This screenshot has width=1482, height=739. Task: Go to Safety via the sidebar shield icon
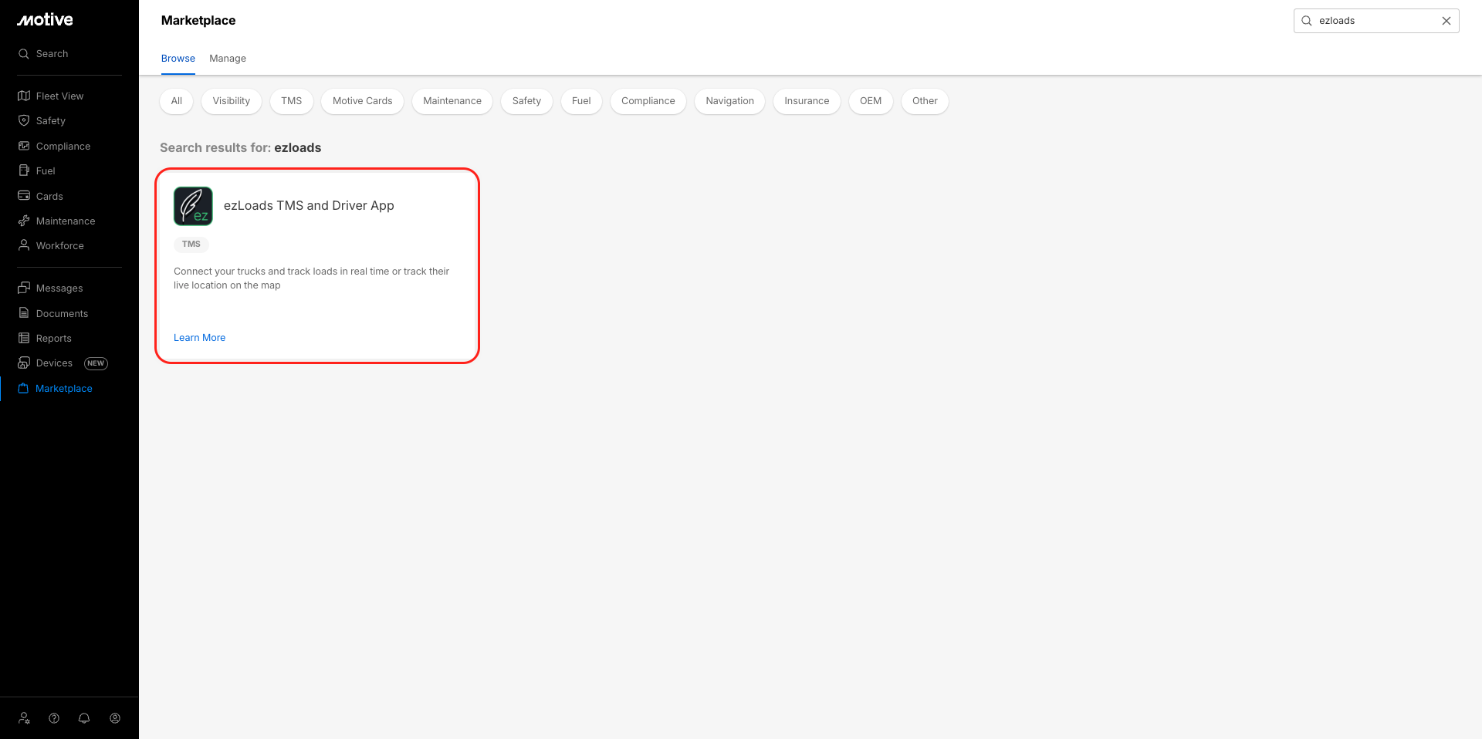24,120
